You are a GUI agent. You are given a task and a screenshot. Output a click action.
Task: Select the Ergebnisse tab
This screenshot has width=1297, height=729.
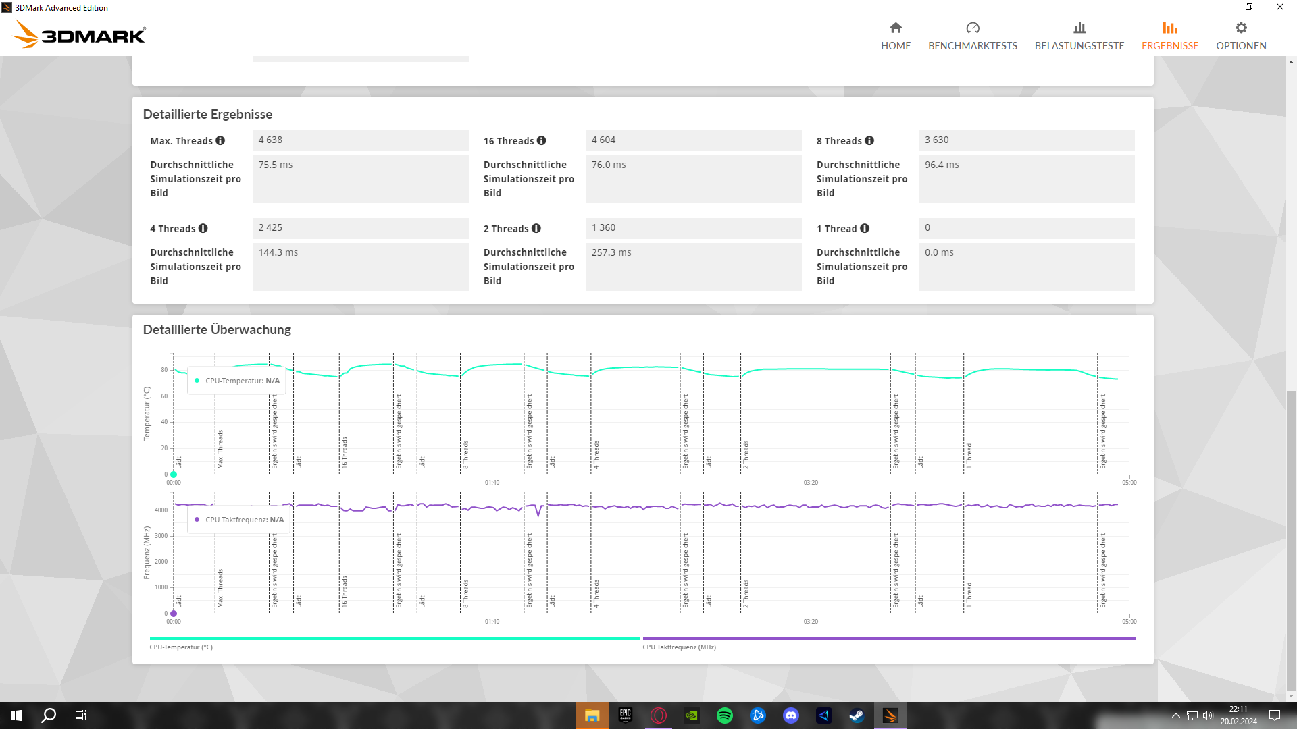click(1169, 36)
